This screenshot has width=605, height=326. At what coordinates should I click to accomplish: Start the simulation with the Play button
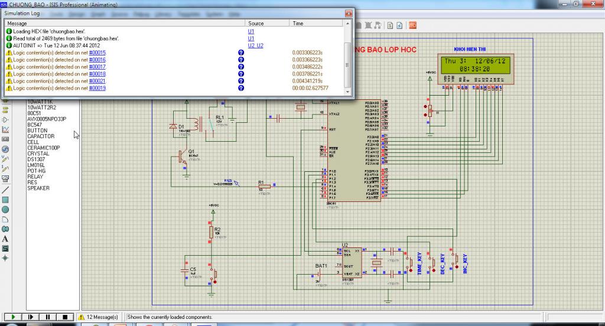13,317
